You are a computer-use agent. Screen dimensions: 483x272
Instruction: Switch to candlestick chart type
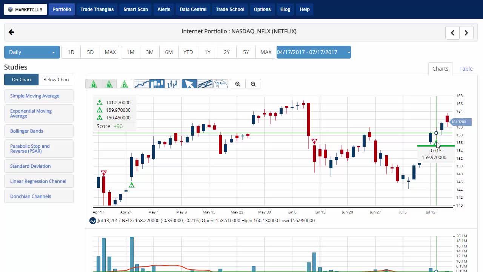click(x=157, y=84)
